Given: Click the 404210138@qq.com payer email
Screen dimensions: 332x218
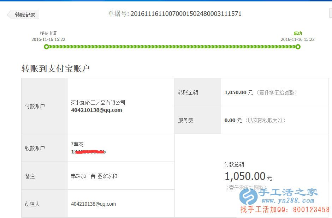Looking at the screenshot, I should click(96, 110).
